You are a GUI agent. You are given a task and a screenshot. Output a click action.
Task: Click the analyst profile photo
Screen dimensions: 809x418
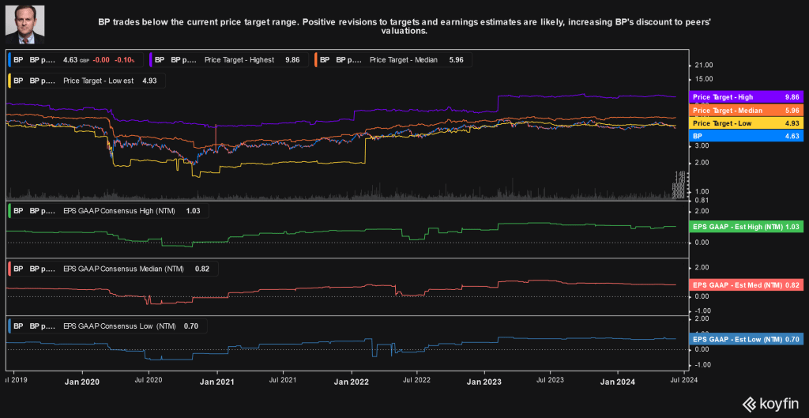26,24
